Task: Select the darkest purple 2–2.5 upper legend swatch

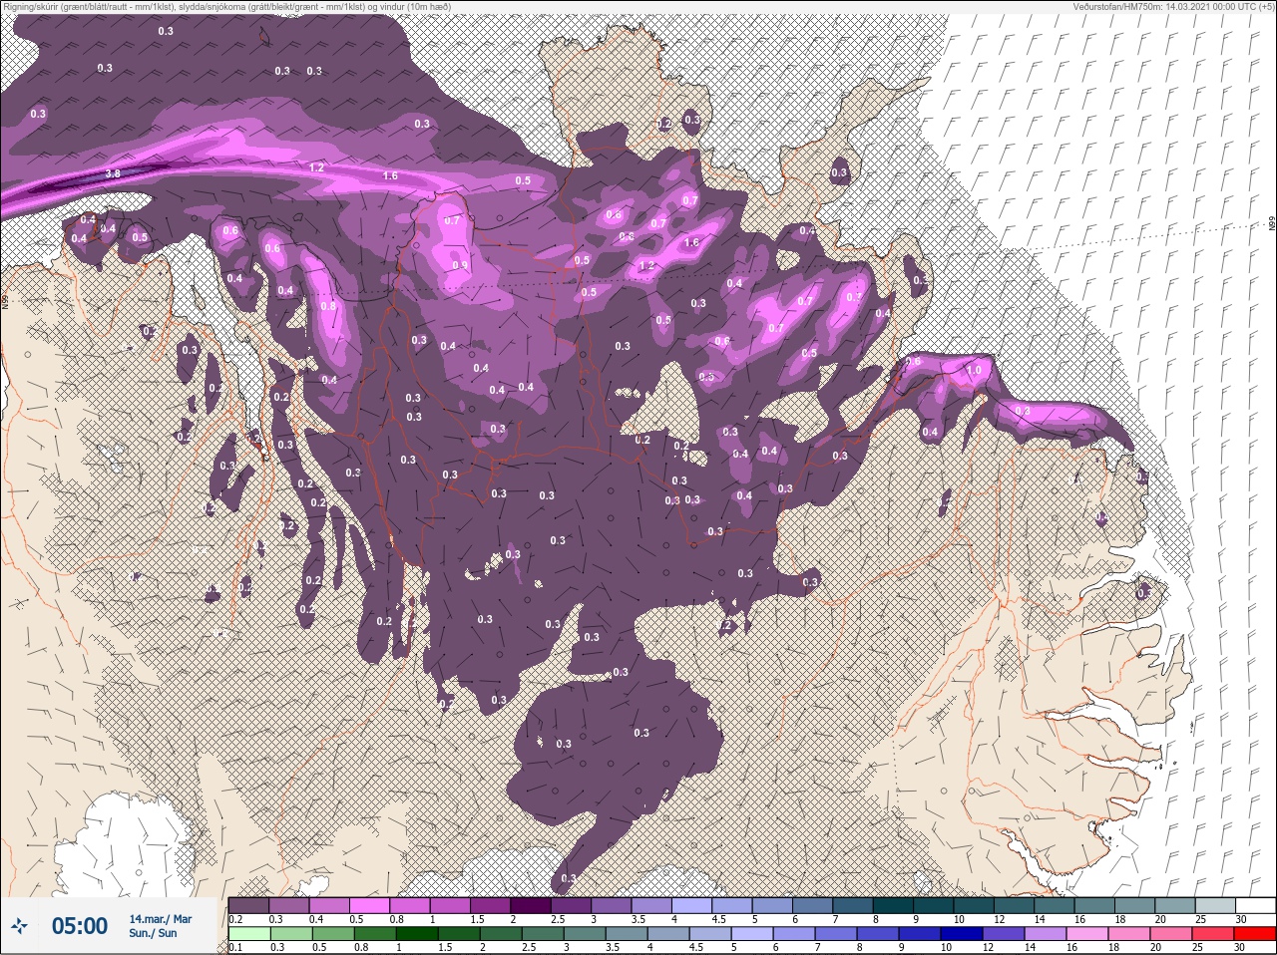Action: click(x=531, y=905)
